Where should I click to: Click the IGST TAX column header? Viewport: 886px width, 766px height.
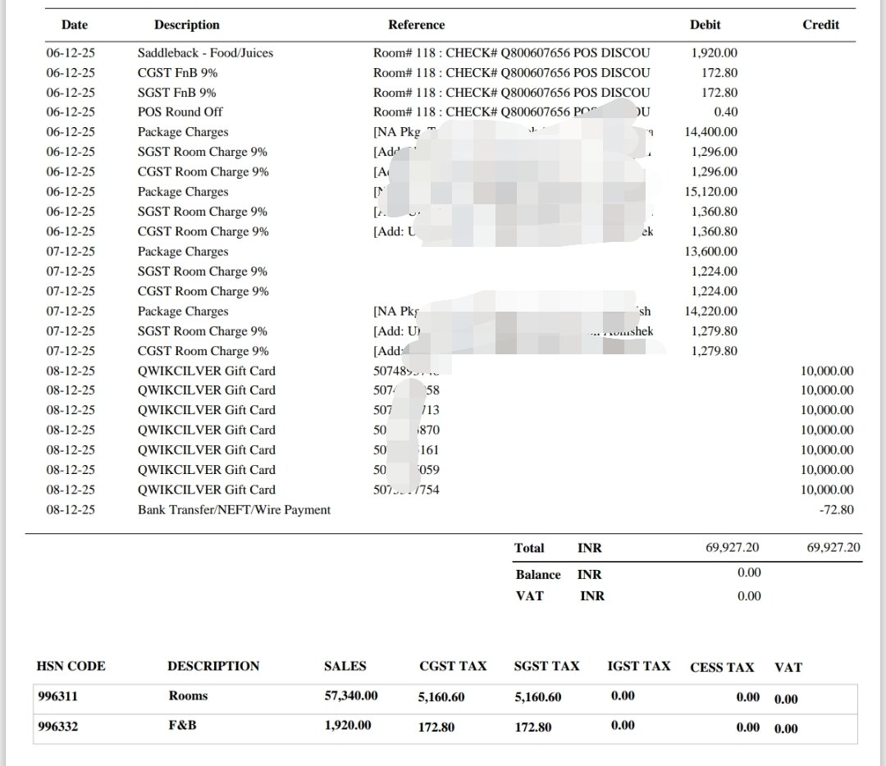(x=639, y=666)
